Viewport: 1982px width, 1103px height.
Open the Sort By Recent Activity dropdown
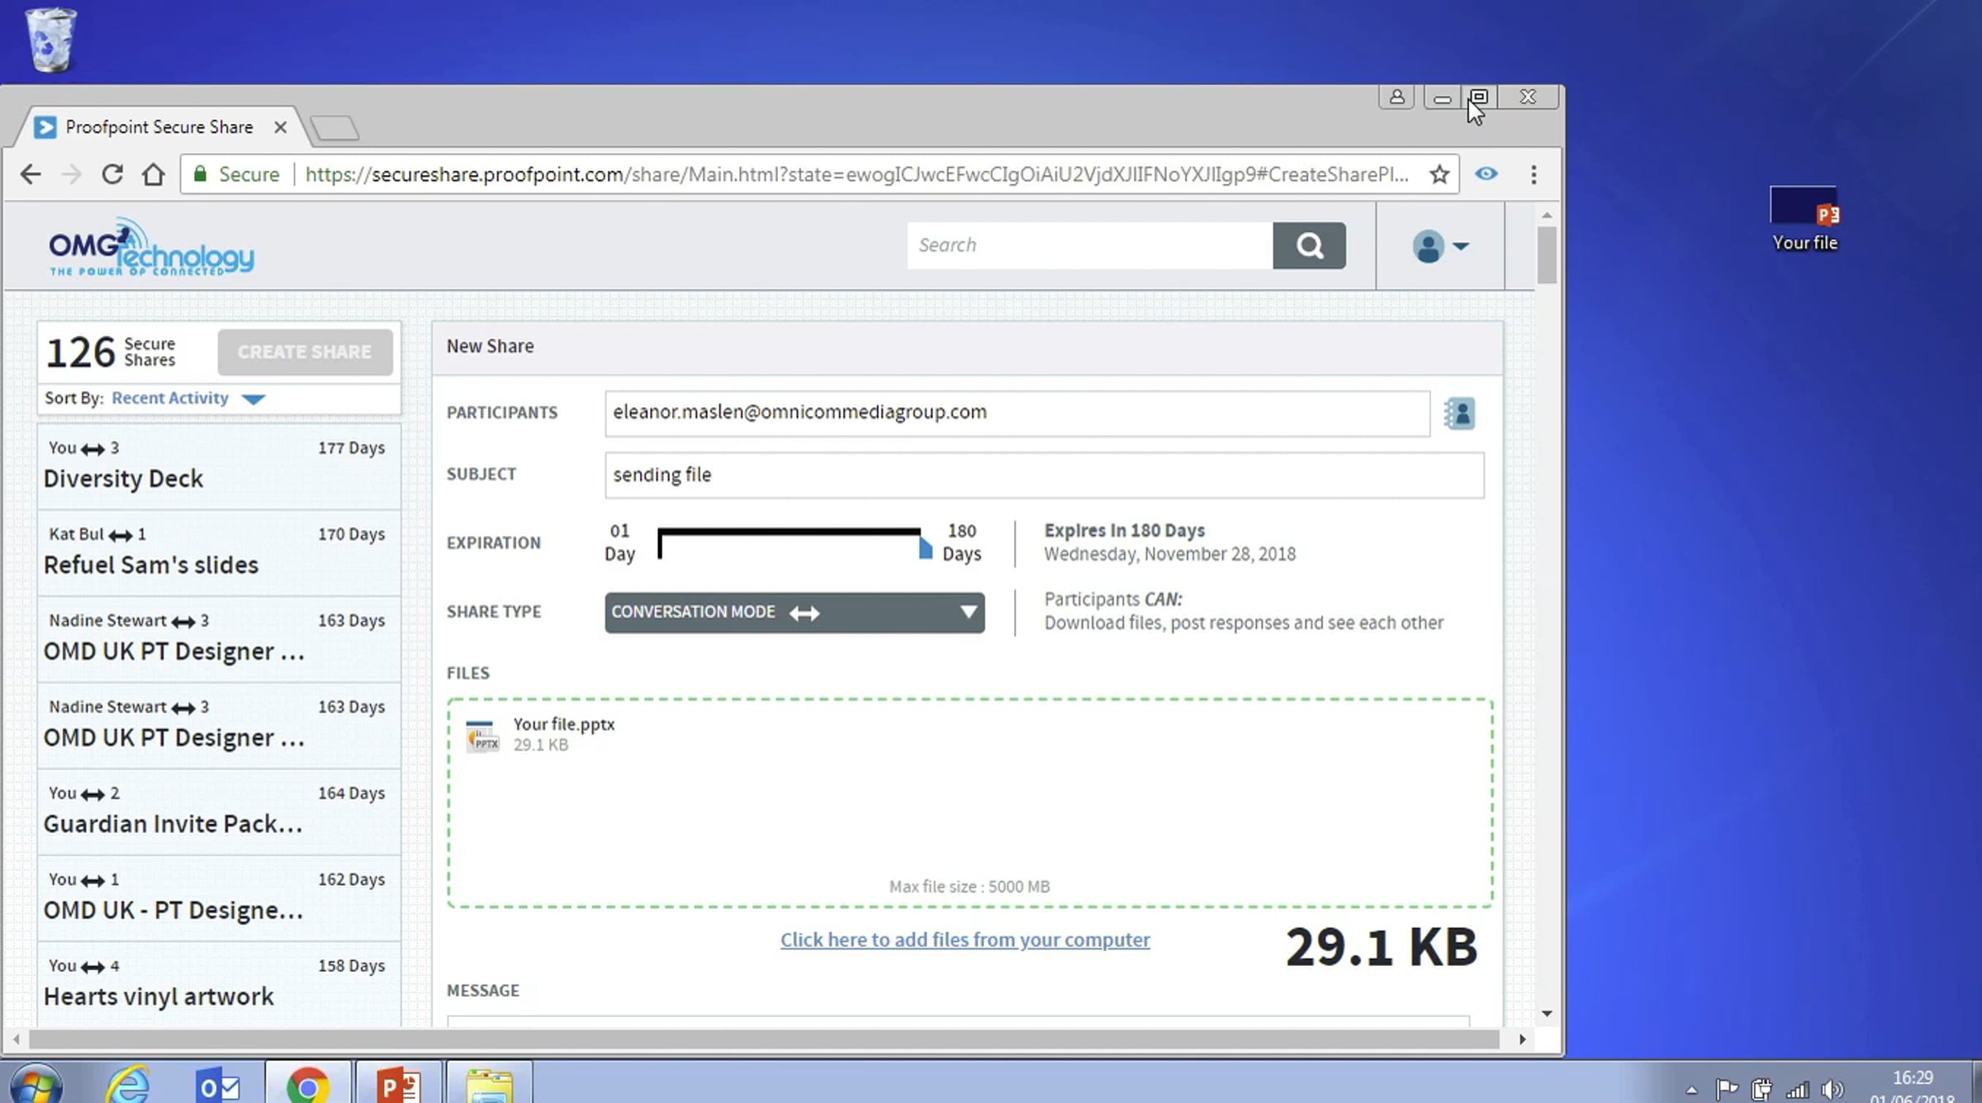188,398
